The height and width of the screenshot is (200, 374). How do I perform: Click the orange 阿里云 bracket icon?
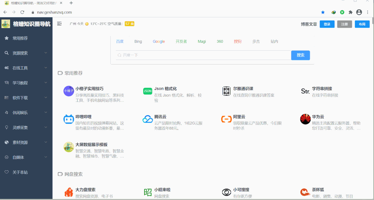tap(226, 119)
